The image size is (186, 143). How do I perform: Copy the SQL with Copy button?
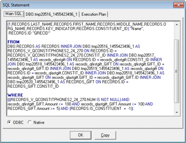(x=105, y=135)
